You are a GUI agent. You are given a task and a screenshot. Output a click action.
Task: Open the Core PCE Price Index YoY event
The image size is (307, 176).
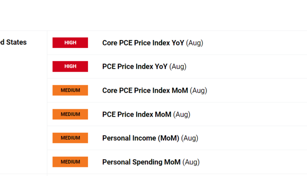(143, 43)
